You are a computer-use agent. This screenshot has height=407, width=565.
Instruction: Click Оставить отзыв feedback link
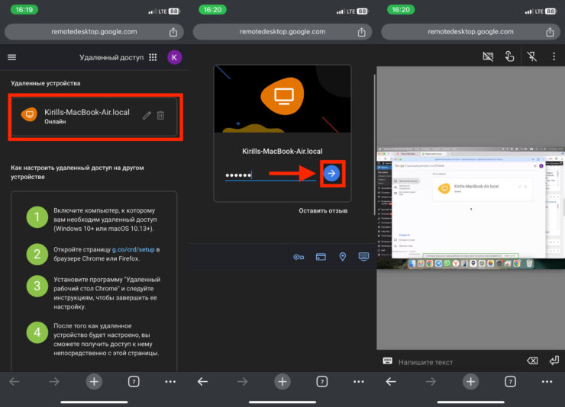click(323, 210)
